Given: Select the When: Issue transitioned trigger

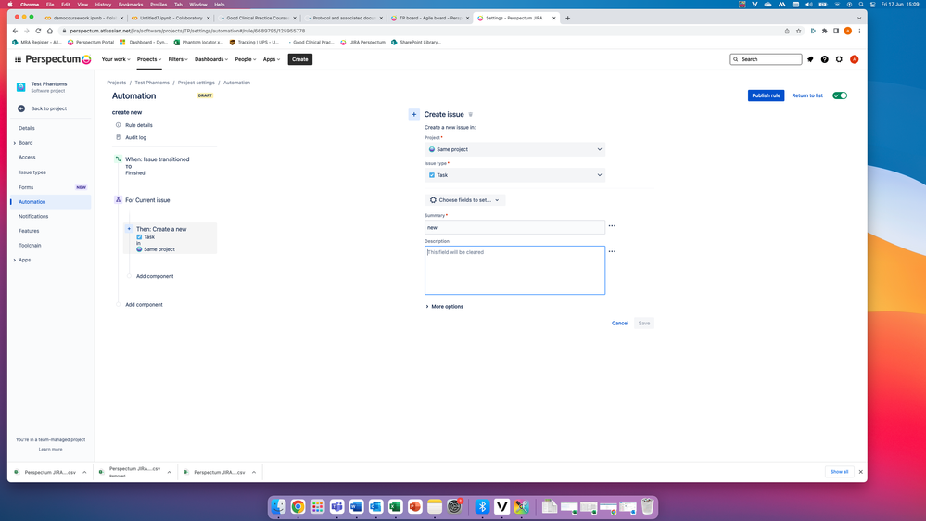Looking at the screenshot, I should point(157,159).
